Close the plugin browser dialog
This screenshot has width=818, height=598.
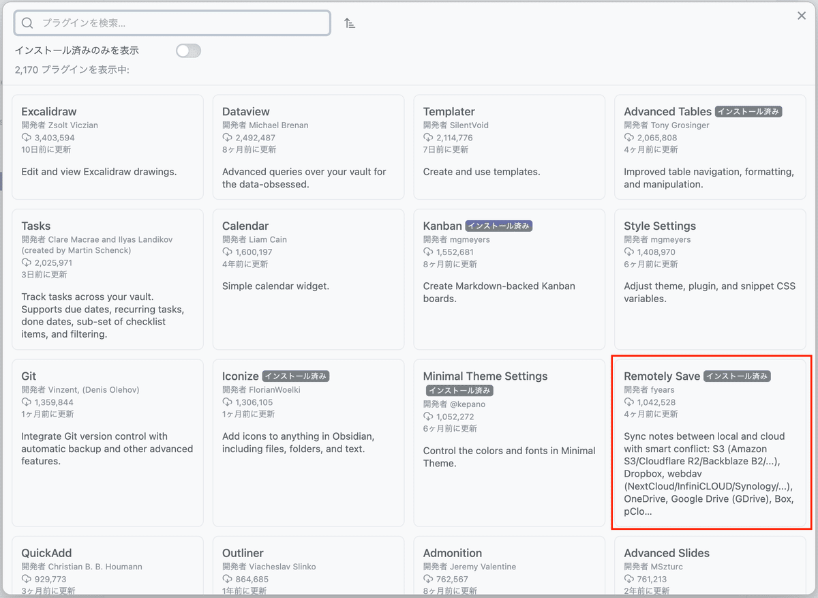tap(802, 16)
